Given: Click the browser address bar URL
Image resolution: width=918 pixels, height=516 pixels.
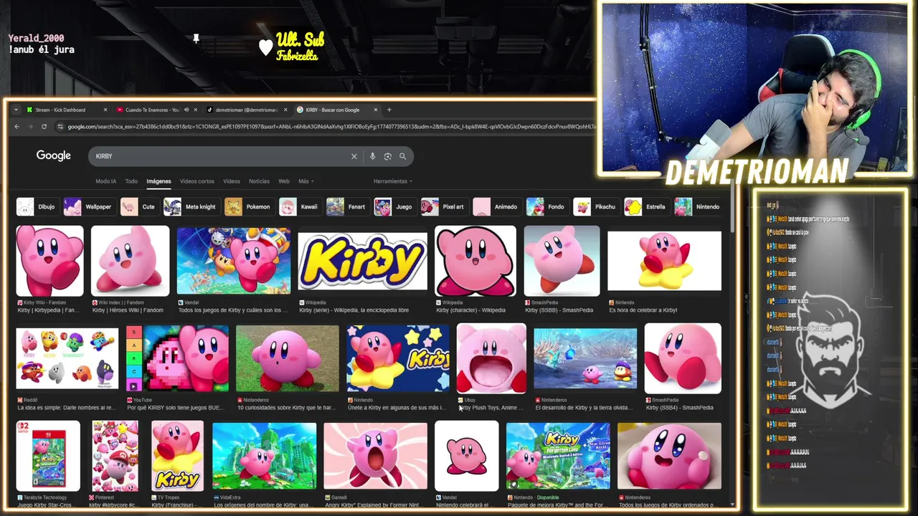Looking at the screenshot, I should point(330,127).
